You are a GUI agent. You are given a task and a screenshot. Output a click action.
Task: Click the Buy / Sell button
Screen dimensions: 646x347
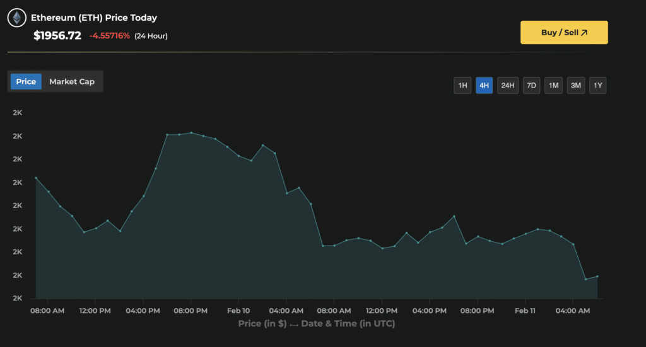(564, 33)
